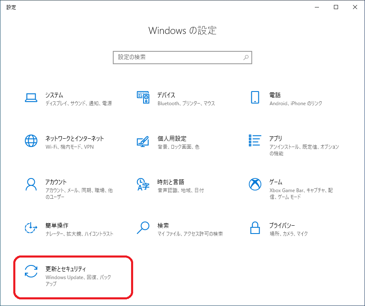Open システム settings title
This screenshot has height=306, width=365.
point(54,95)
